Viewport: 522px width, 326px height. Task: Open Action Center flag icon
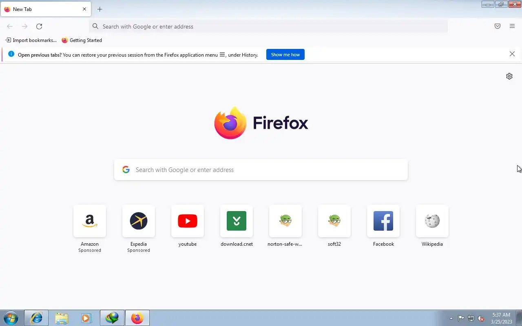tap(461, 318)
